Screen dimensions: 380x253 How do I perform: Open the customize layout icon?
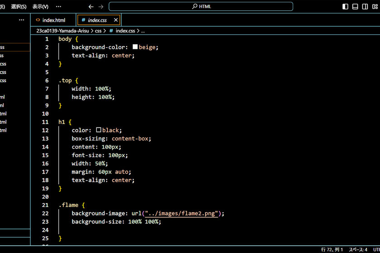tap(375, 7)
